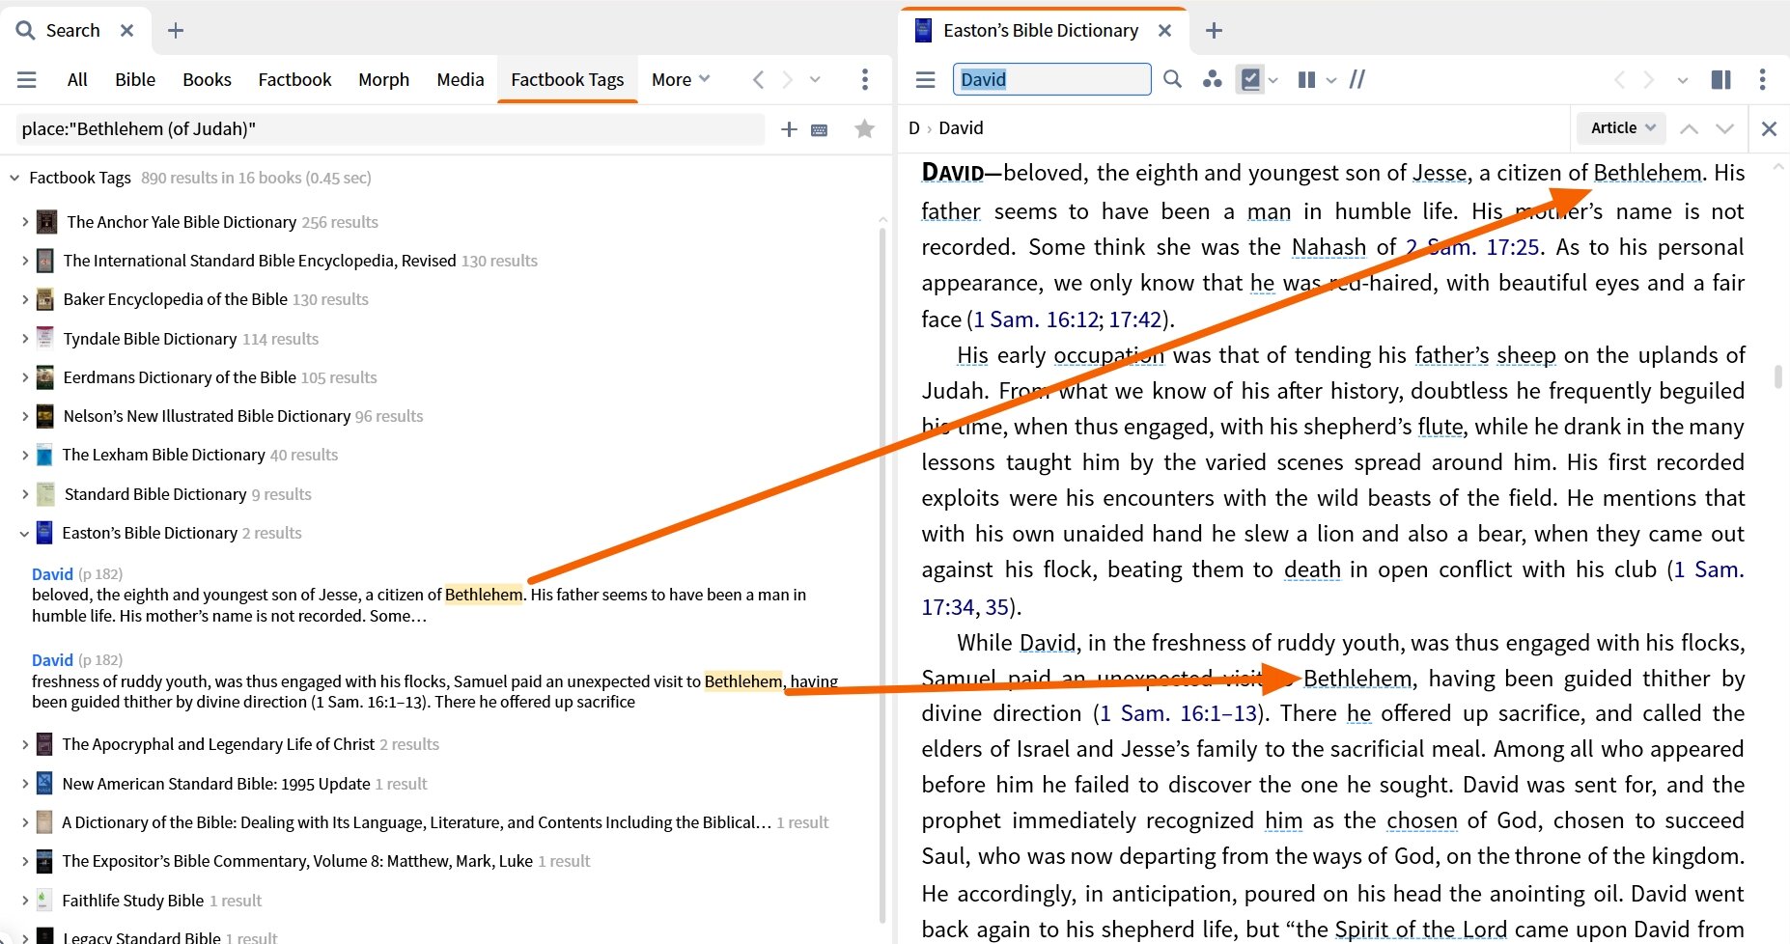Expand Tyndale Bible Dictionary results
This screenshot has width=1790, height=944.
tap(24, 339)
